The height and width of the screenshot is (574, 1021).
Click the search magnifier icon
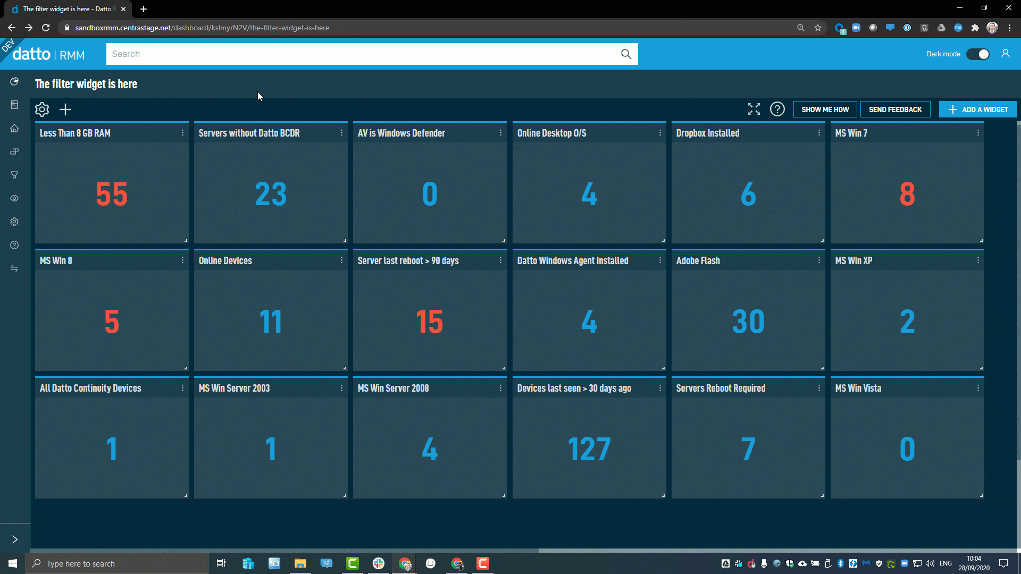pos(626,54)
